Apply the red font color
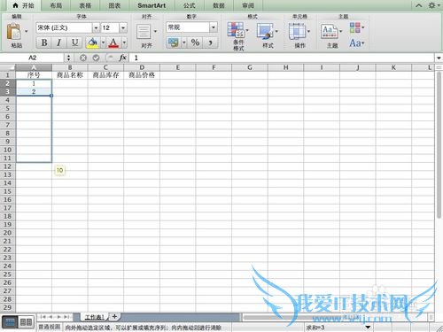The width and height of the screenshot is (443, 332). click(113, 42)
